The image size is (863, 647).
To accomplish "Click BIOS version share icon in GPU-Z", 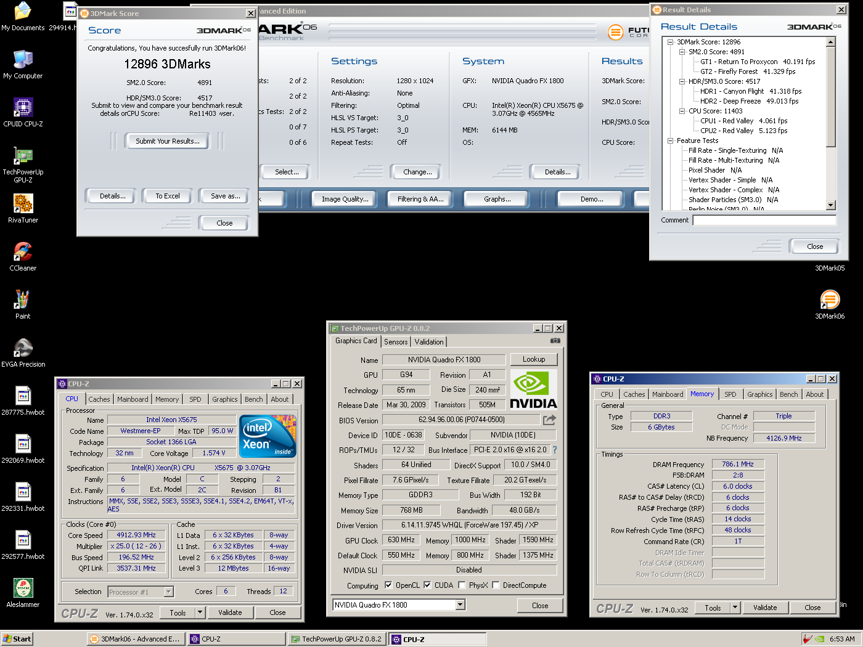I will (549, 420).
